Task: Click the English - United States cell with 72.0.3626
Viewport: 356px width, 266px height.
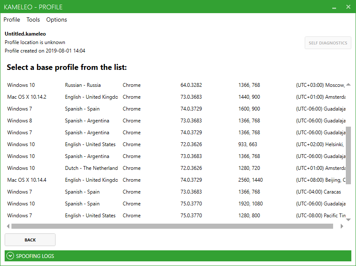Action: (x=90, y=144)
